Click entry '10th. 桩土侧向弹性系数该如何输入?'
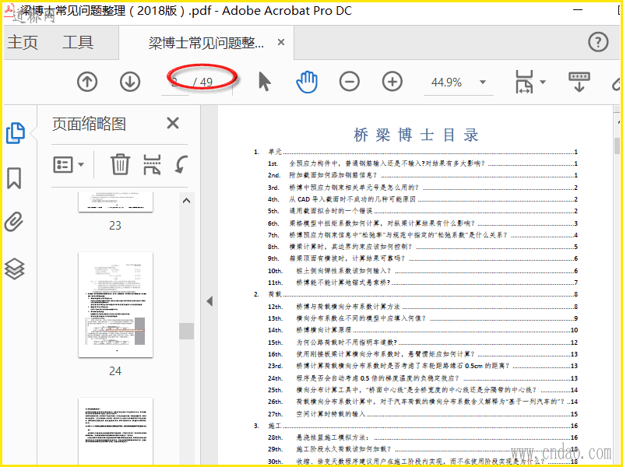Viewport: 623px width, 467px height. click(423, 271)
